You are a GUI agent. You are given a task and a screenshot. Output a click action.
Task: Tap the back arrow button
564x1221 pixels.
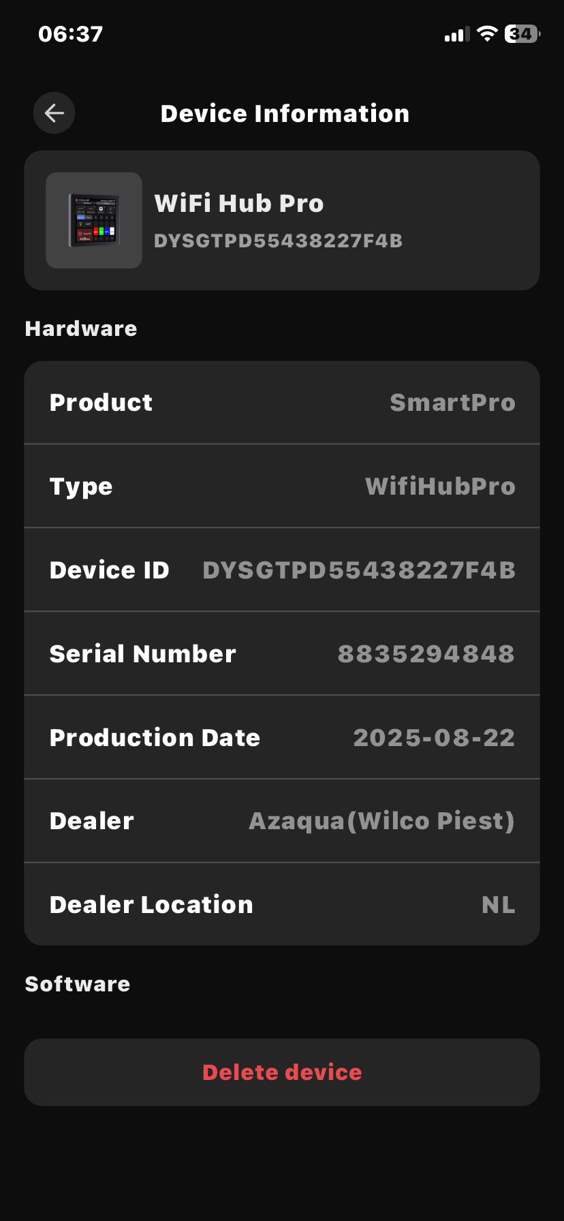(54, 113)
